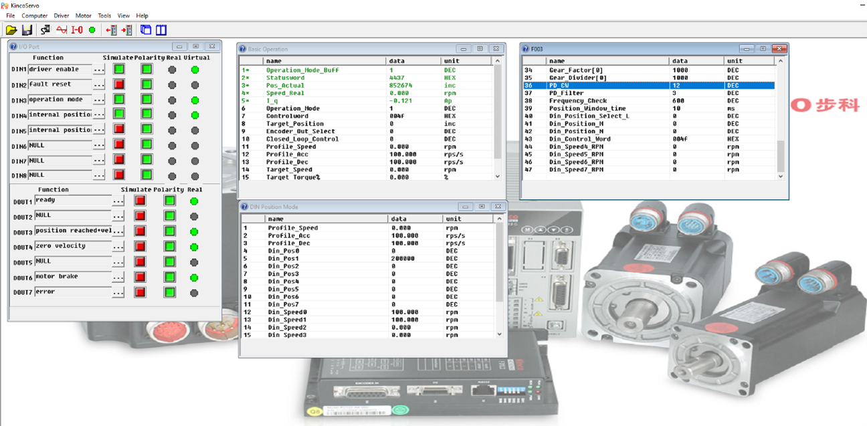The height and width of the screenshot is (426, 867).
Task: Open function selector for DOUT1 ready
Action: [118, 200]
